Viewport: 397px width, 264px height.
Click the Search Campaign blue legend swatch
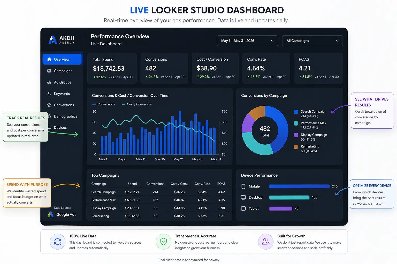click(296, 112)
